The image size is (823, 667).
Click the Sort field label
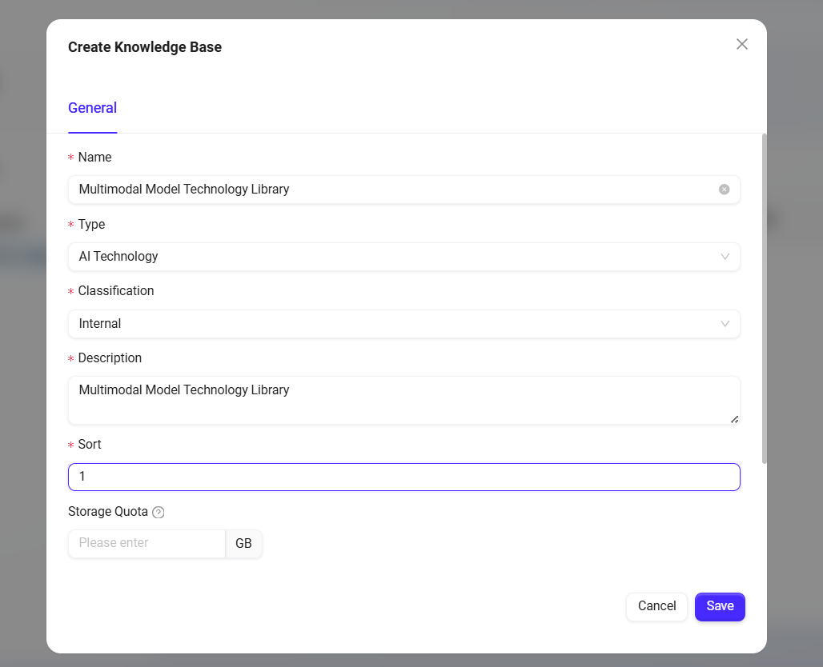(x=90, y=445)
